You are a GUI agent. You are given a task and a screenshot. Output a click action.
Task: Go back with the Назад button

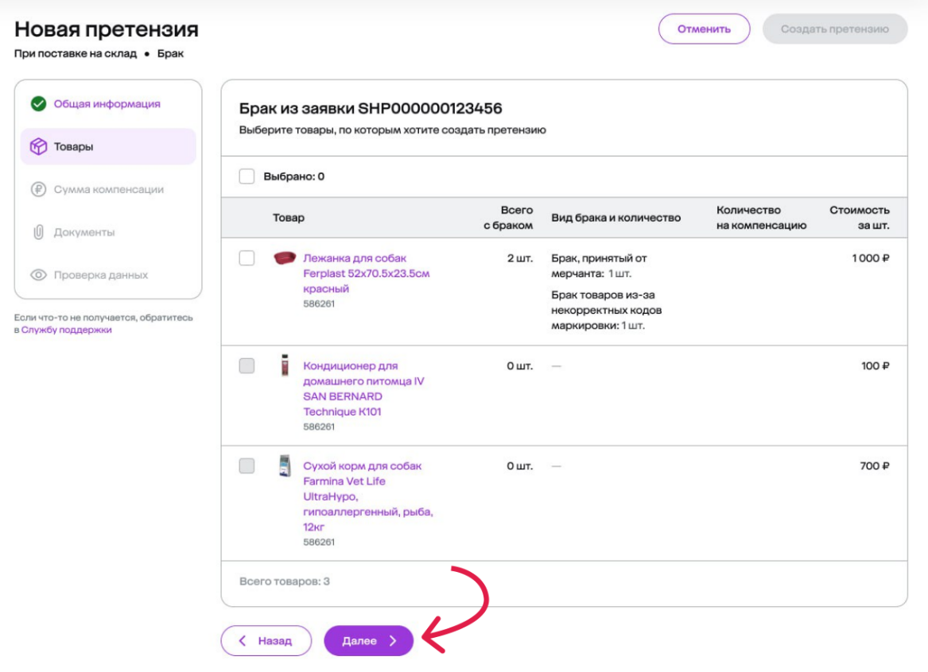266,641
